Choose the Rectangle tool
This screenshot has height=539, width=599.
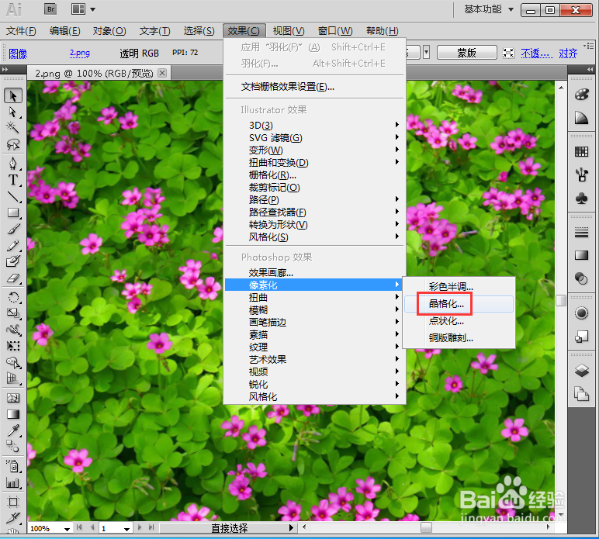pos(13,212)
